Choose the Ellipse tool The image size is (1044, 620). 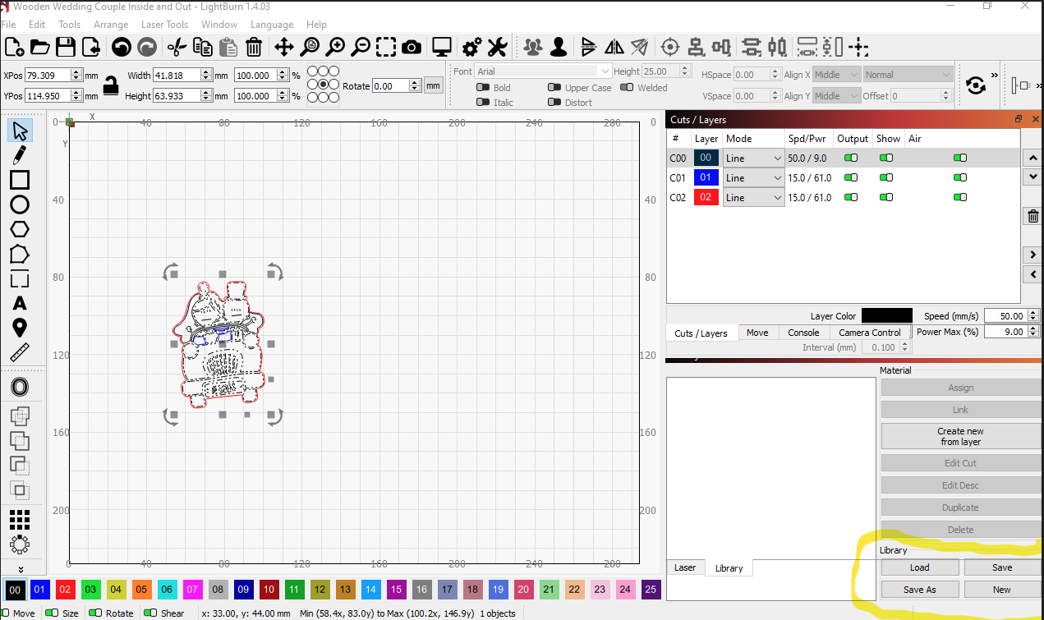[x=20, y=204]
